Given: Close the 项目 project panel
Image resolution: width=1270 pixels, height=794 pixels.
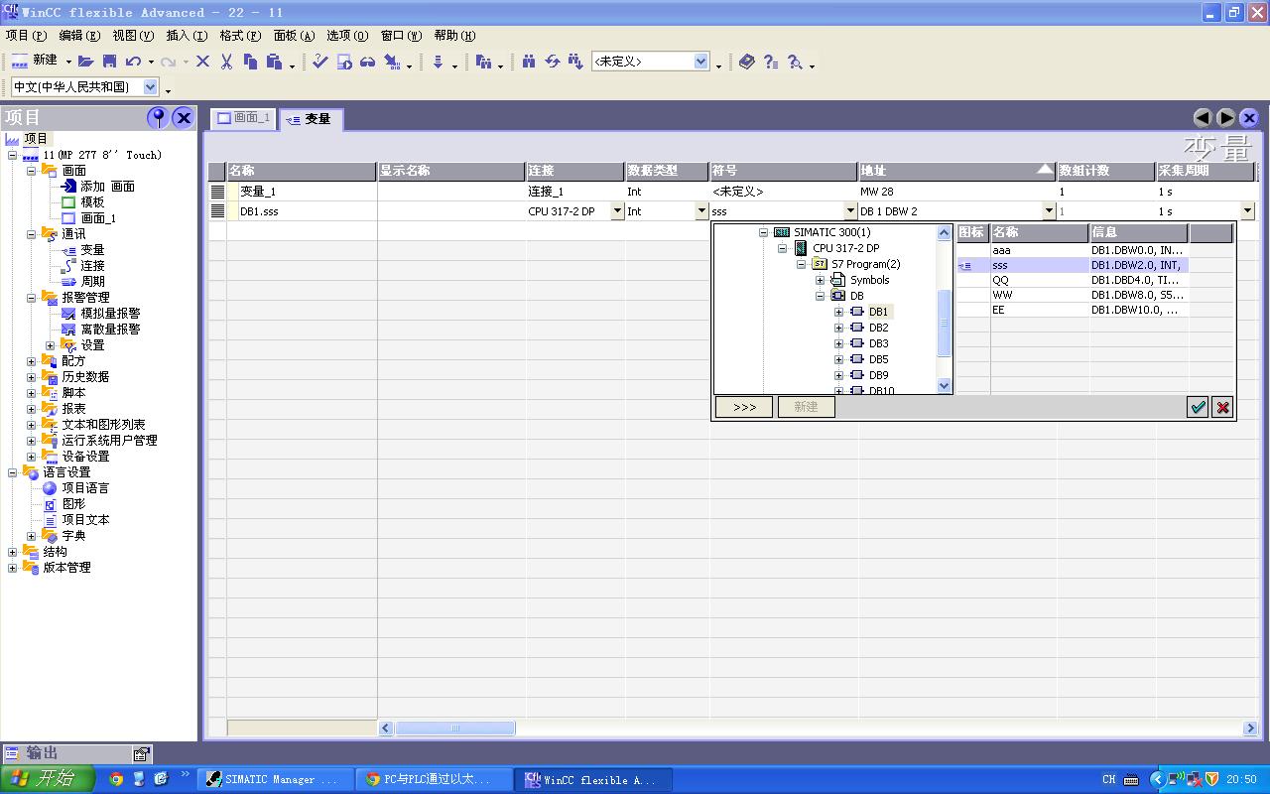Looking at the screenshot, I should coord(184,118).
